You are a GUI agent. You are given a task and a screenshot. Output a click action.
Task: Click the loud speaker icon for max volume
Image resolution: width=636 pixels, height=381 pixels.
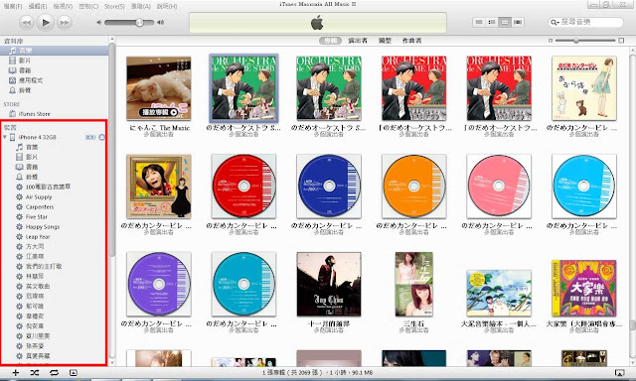161,23
